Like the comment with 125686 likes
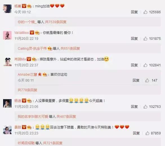The width and height of the screenshot is (165, 146). pyautogui.click(x=145, y=12)
